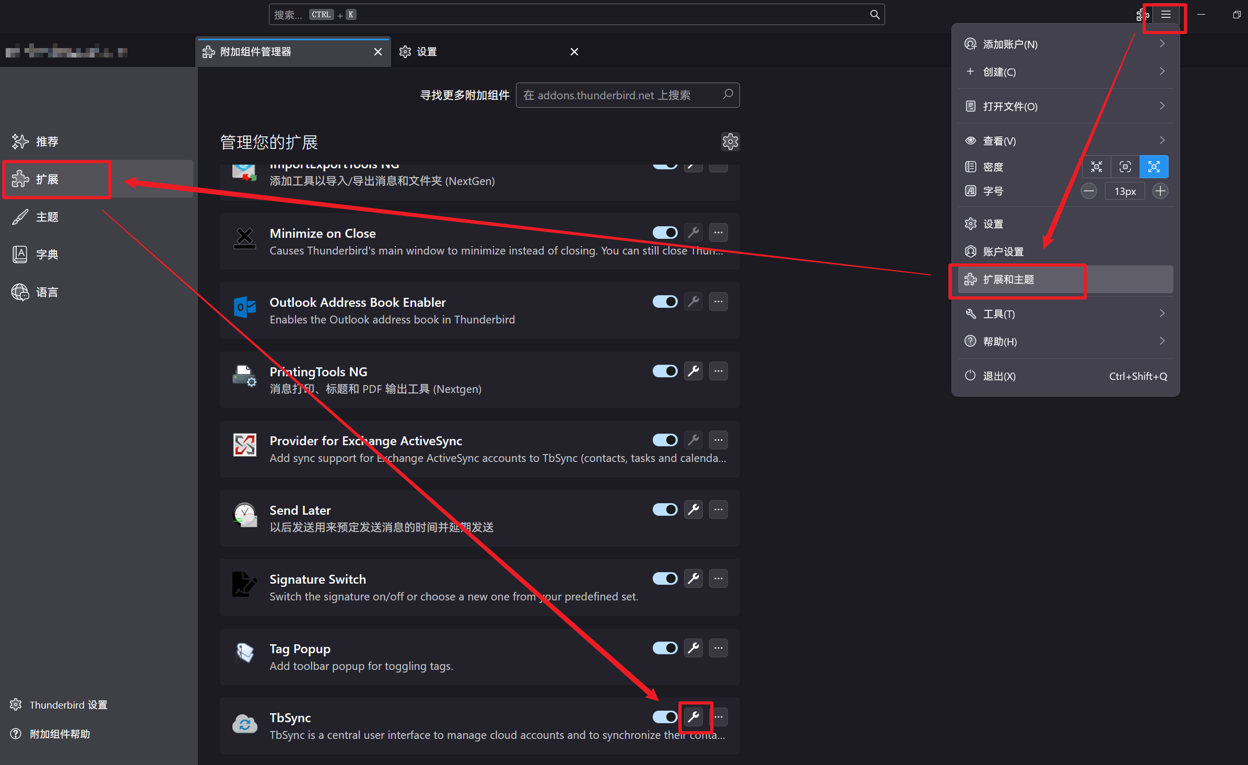Focus addons.thunderbird.net search field

click(627, 95)
